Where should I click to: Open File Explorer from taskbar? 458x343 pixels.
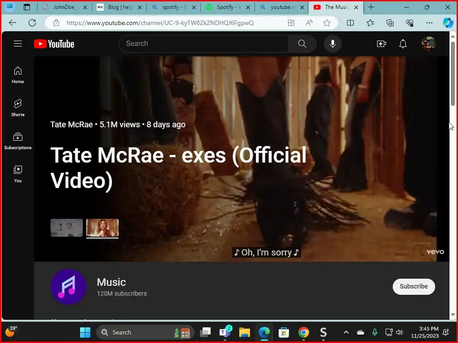[245, 332]
